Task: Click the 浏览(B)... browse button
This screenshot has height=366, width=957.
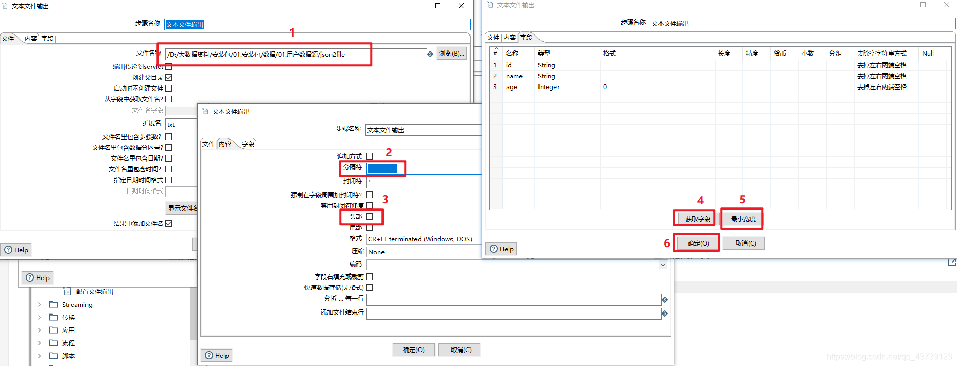Action: click(451, 54)
